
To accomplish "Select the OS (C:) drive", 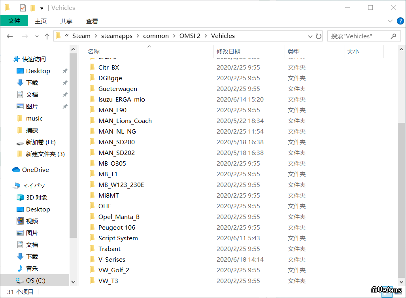I will point(36,280).
